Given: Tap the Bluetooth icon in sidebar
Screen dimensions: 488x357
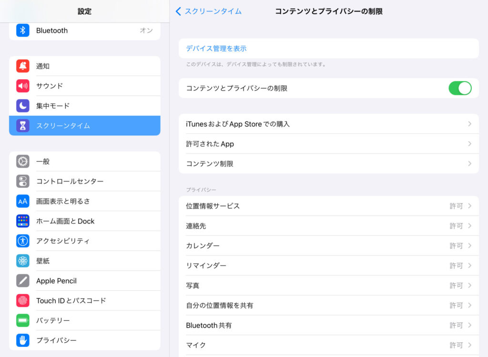Looking at the screenshot, I should [x=23, y=31].
